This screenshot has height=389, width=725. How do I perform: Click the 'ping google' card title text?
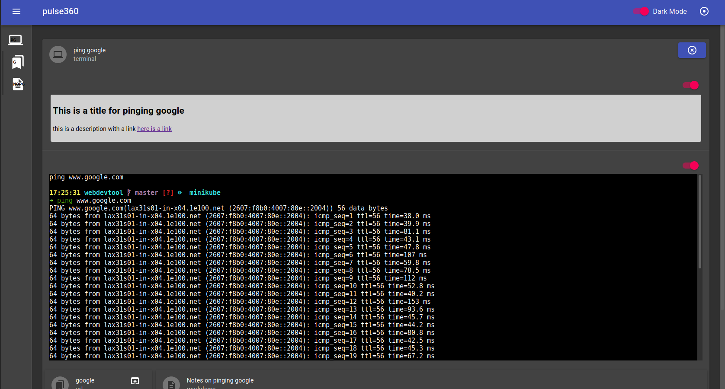(x=90, y=50)
